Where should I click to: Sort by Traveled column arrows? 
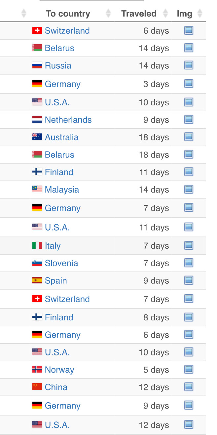164,14
